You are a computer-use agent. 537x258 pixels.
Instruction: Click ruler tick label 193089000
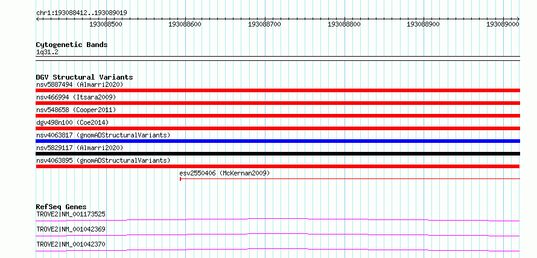503,24
